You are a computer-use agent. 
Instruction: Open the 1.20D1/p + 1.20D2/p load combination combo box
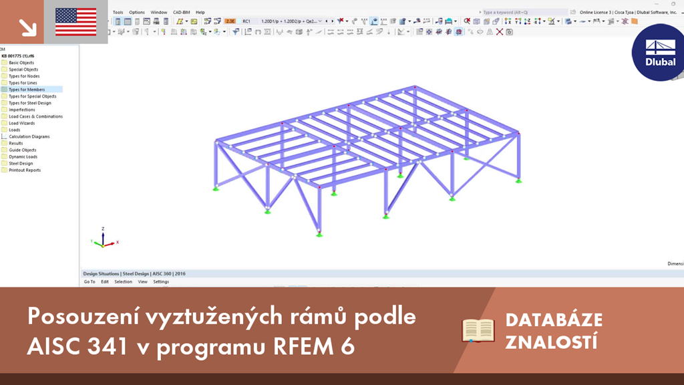pos(291,21)
